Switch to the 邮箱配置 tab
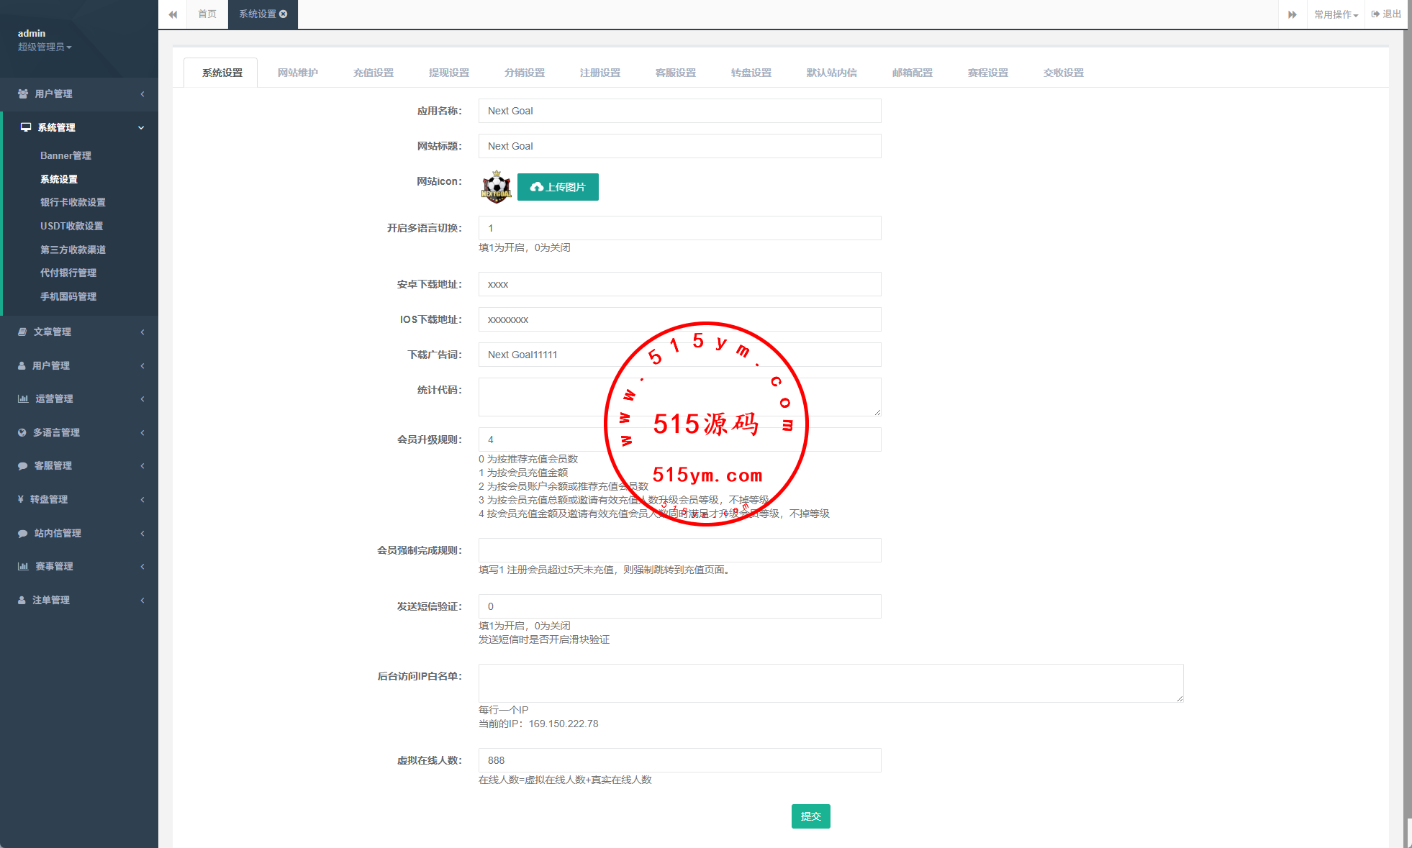The image size is (1412, 848). tap(912, 73)
